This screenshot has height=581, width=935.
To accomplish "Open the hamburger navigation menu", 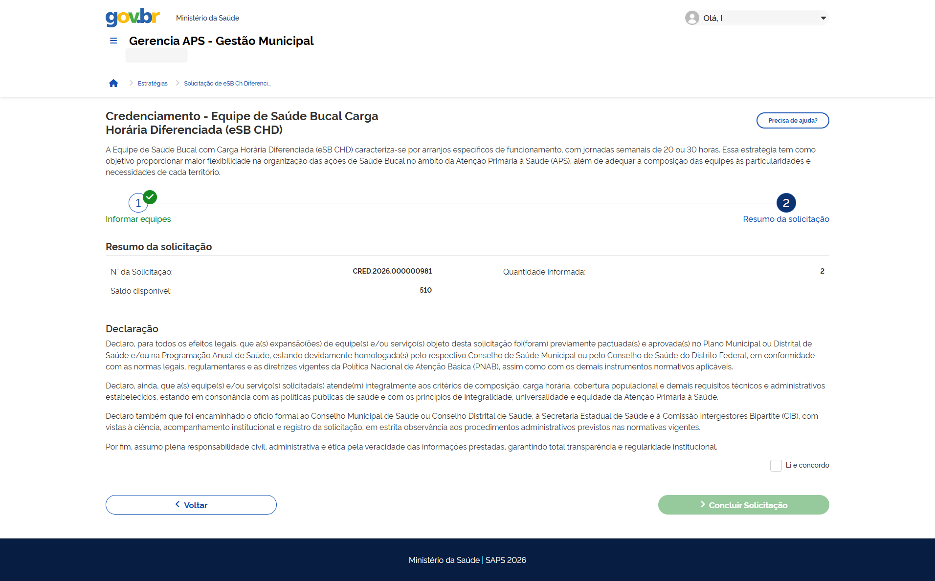I will click(113, 41).
